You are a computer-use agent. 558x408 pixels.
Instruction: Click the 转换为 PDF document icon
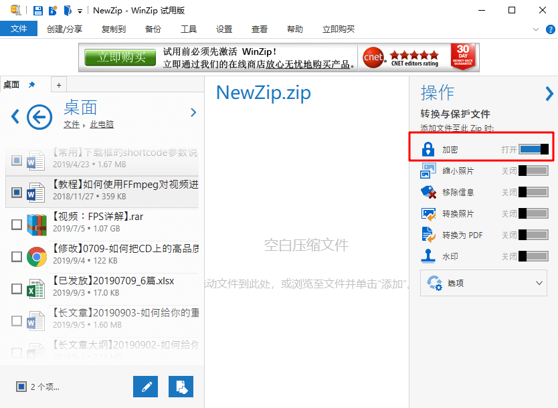428,235
